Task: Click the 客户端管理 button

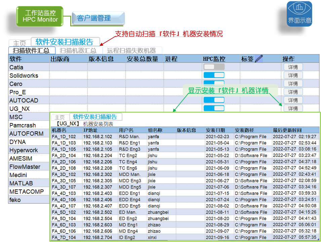Action: click(98, 18)
